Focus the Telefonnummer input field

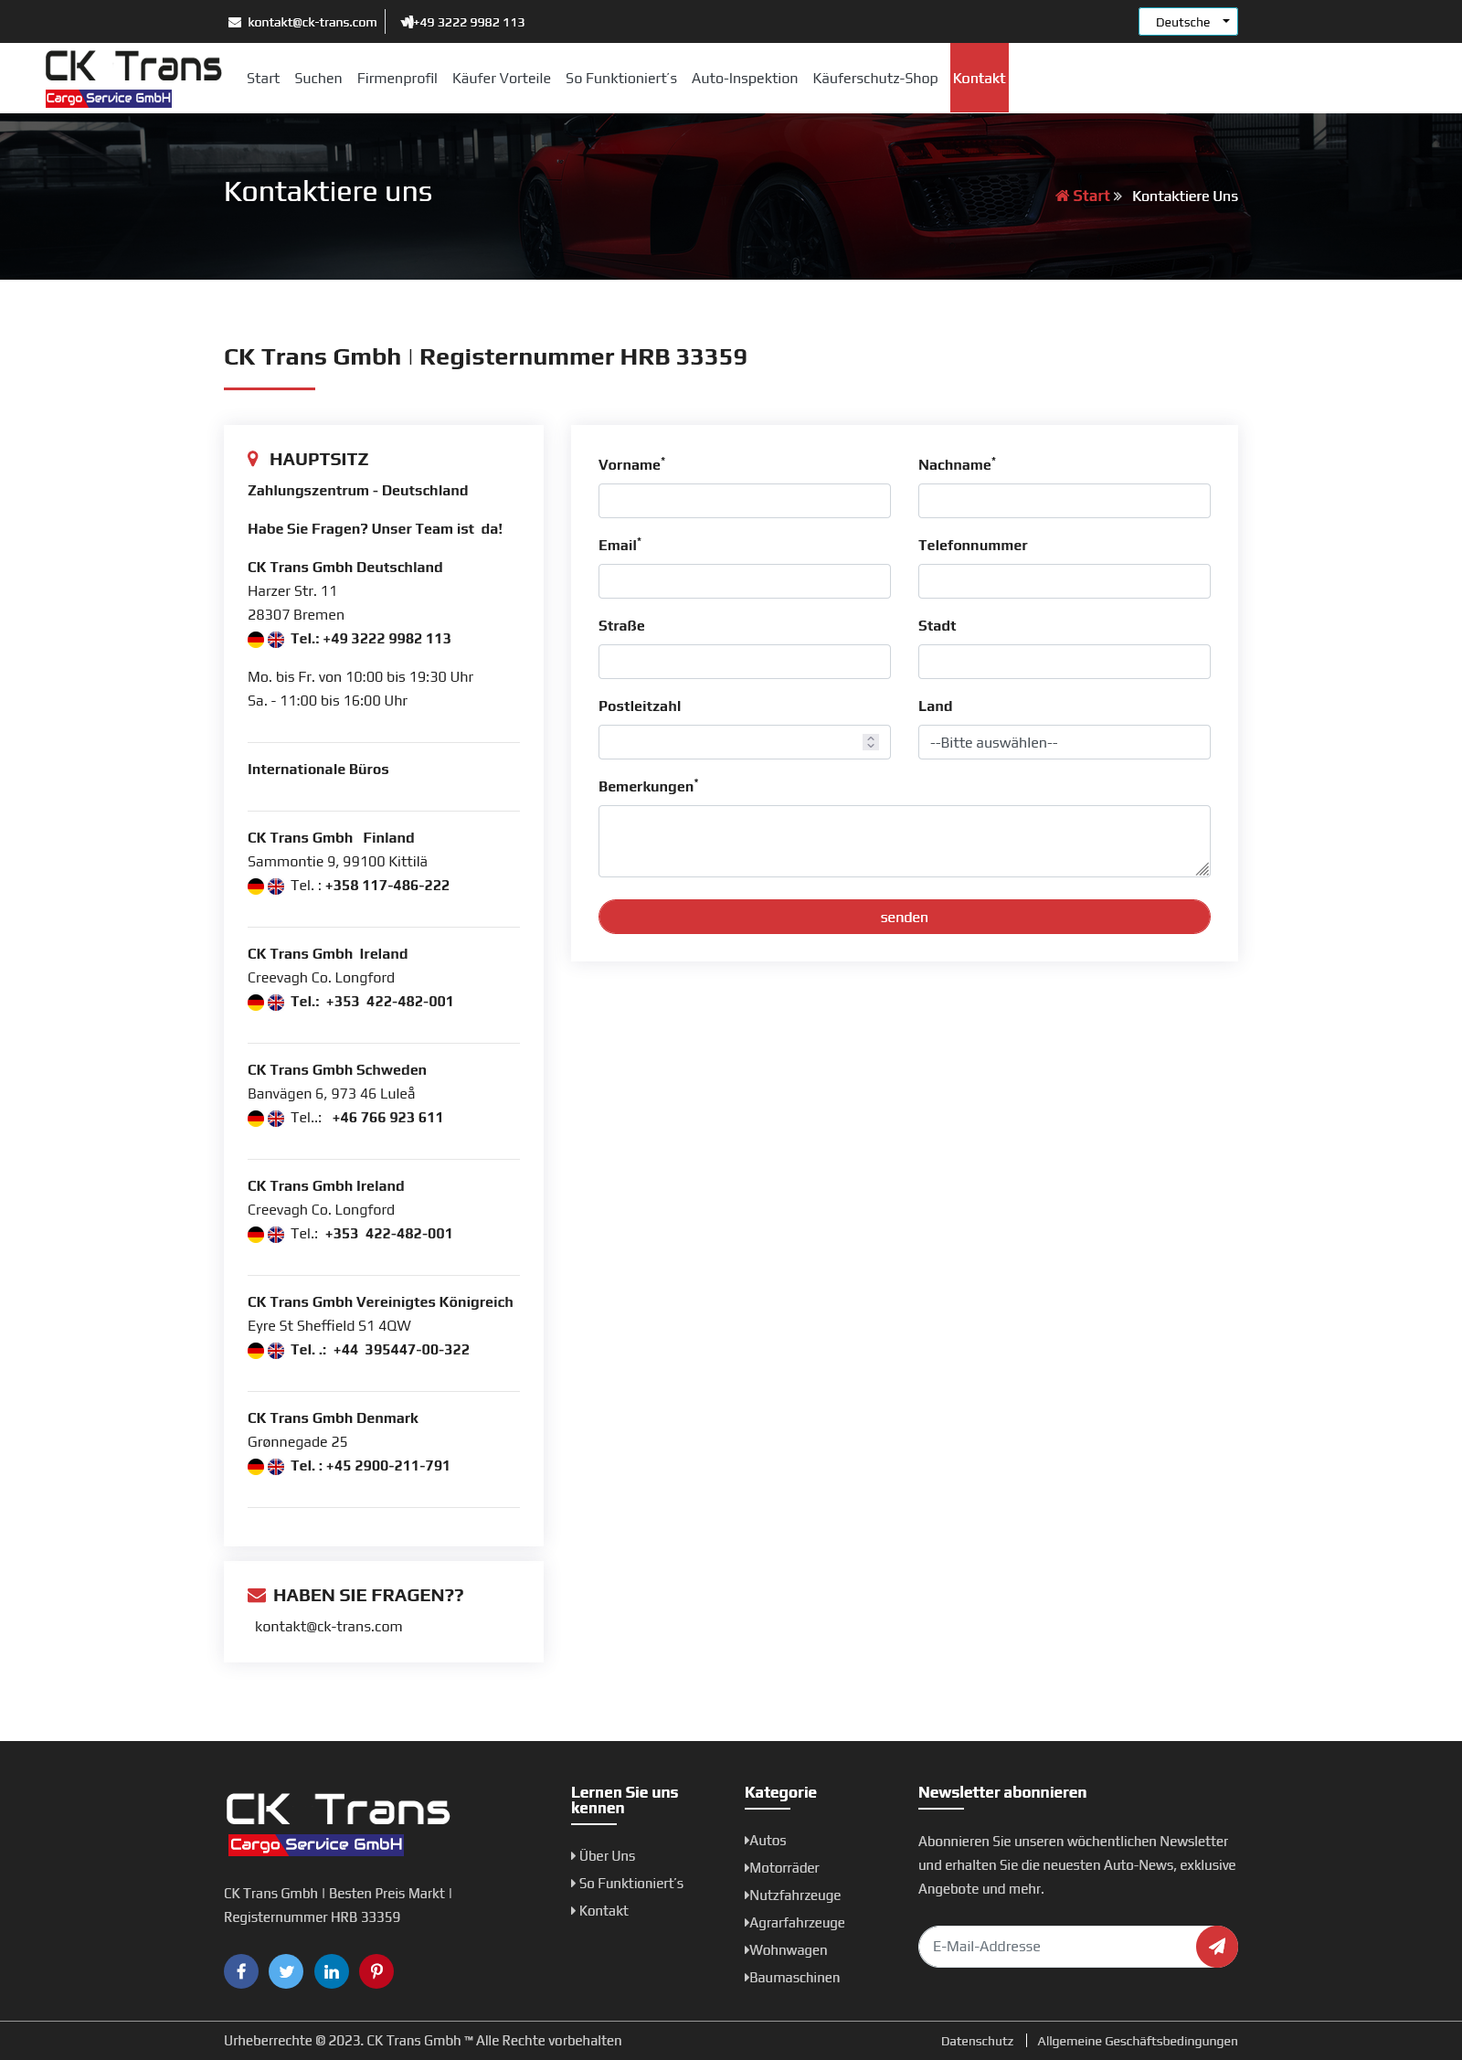pos(1065,581)
